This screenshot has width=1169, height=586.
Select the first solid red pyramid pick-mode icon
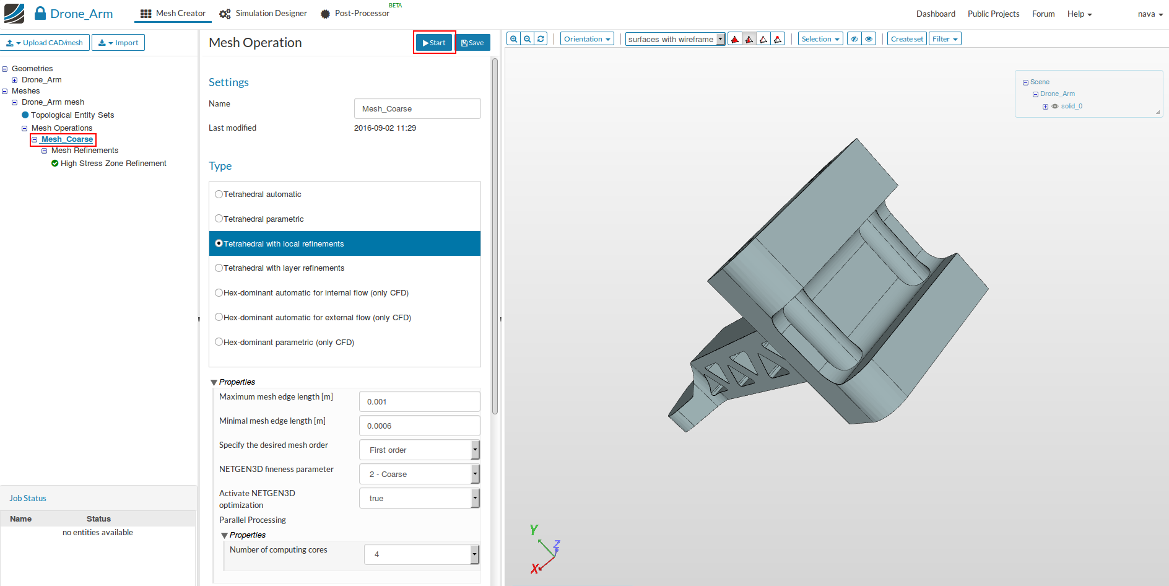point(735,39)
